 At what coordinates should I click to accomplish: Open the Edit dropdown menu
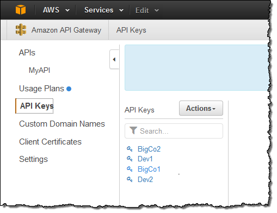pyautogui.click(x=147, y=10)
